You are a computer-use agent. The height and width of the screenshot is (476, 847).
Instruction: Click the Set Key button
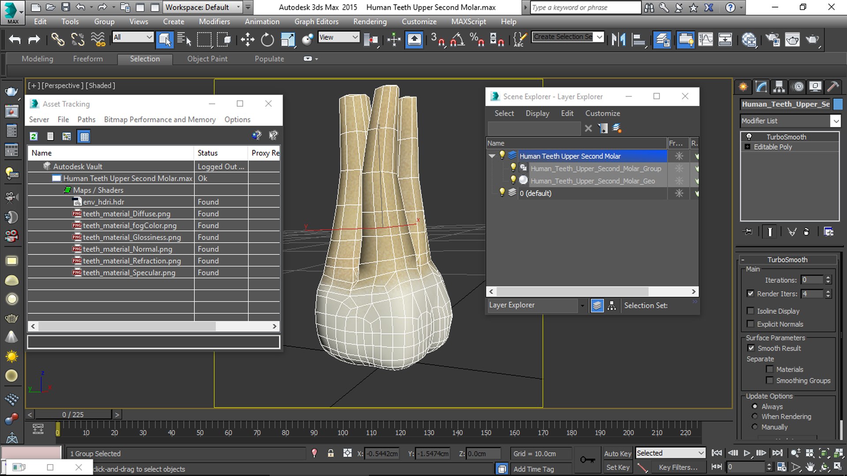coord(618,467)
